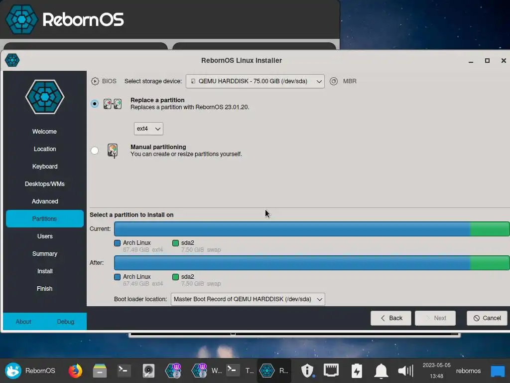
Task: Click the installer window title bar icon
Action: click(12, 60)
